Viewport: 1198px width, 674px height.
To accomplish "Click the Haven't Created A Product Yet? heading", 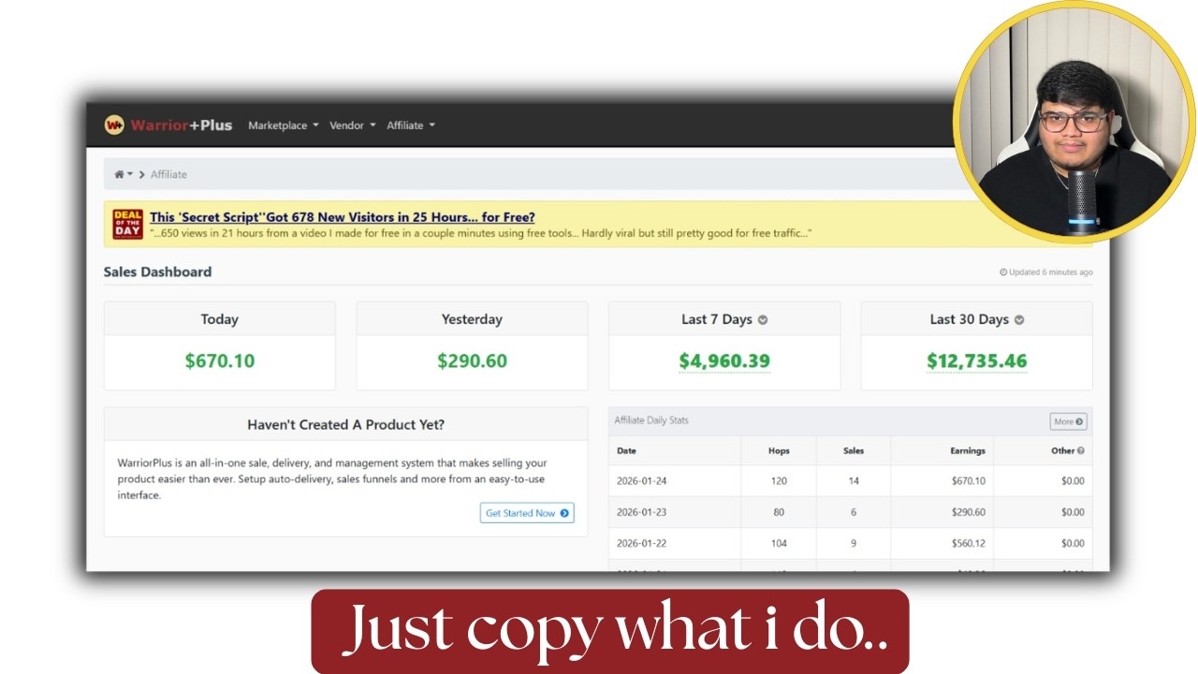I will (x=345, y=425).
